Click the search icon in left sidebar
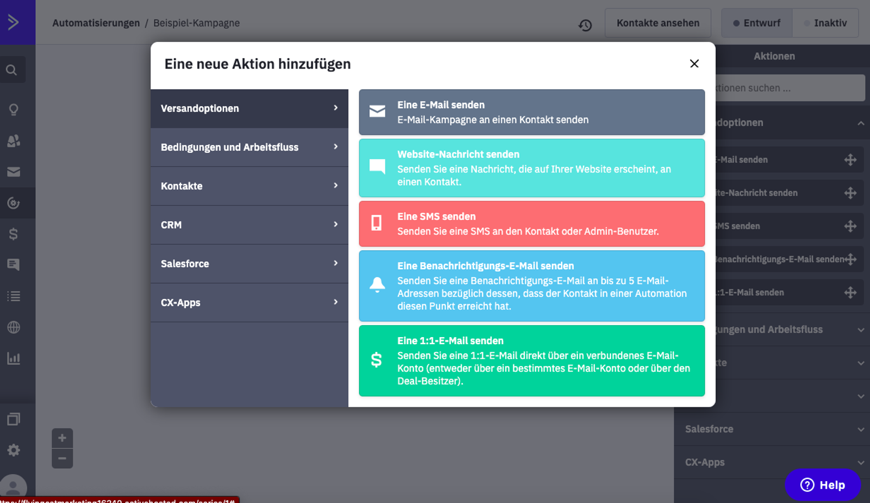 click(x=12, y=70)
